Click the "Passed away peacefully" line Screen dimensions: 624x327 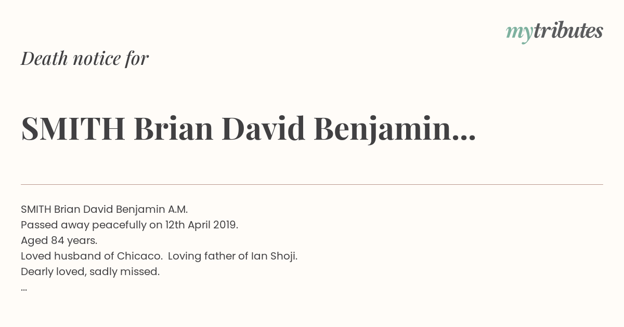pos(129,225)
